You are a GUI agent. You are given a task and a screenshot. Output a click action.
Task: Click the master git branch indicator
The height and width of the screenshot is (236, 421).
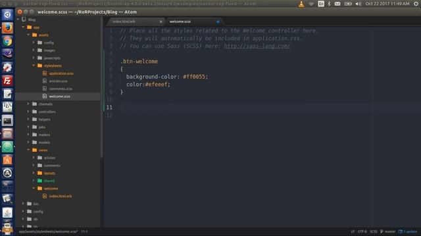(388, 231)
